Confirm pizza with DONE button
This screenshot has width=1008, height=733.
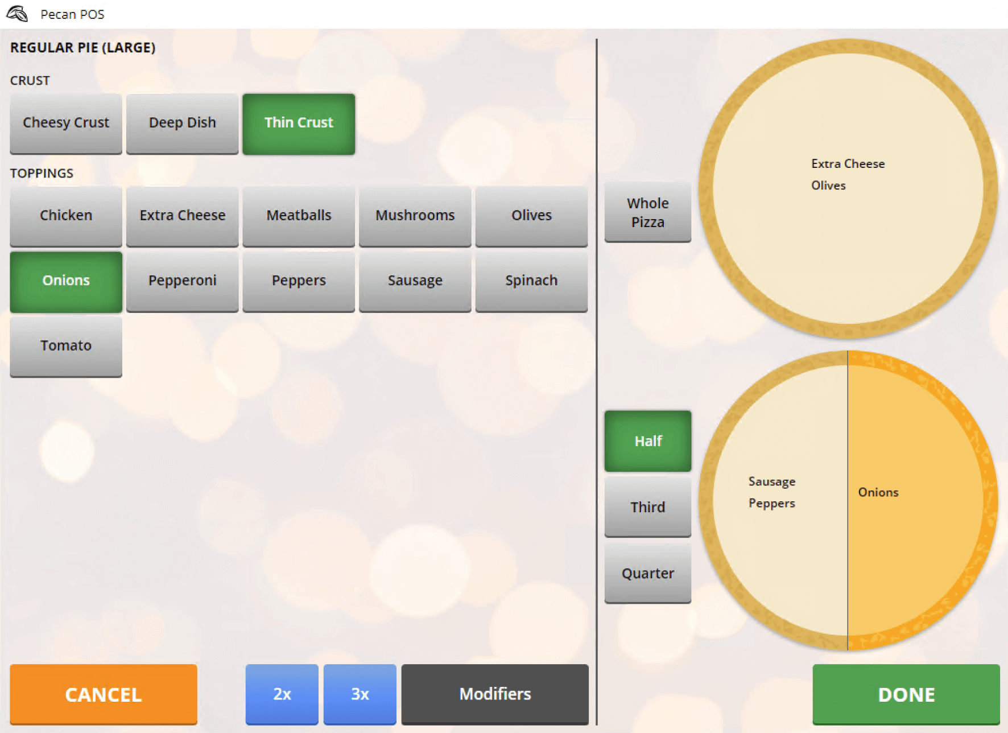tap(906, 694)
